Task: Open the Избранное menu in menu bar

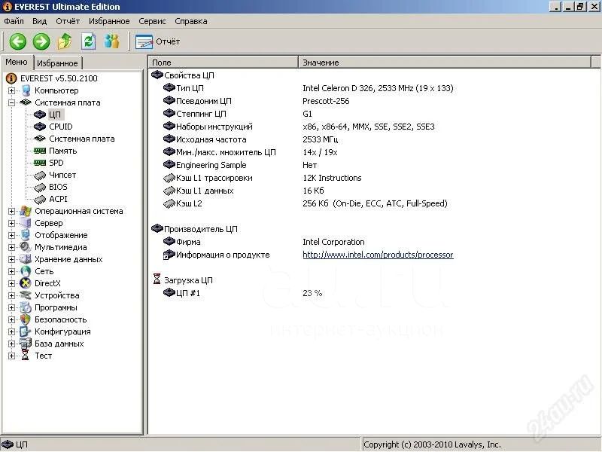Action: tap(109, 21)
